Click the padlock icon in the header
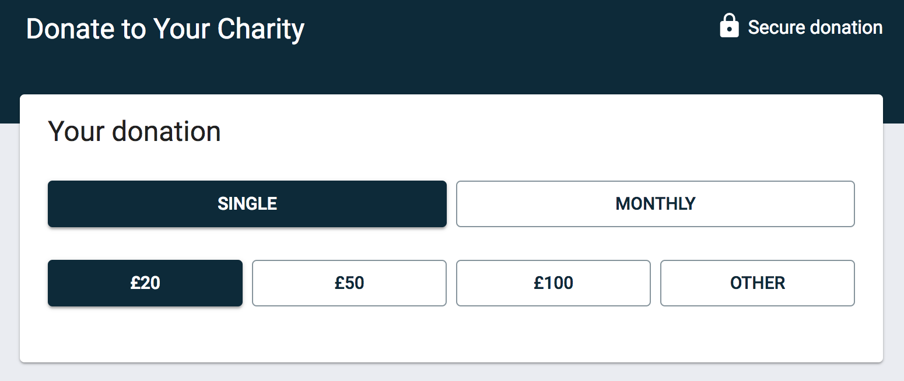Image resolution: width=904 pixels, height=381 pixels. (x=729, y=26)
